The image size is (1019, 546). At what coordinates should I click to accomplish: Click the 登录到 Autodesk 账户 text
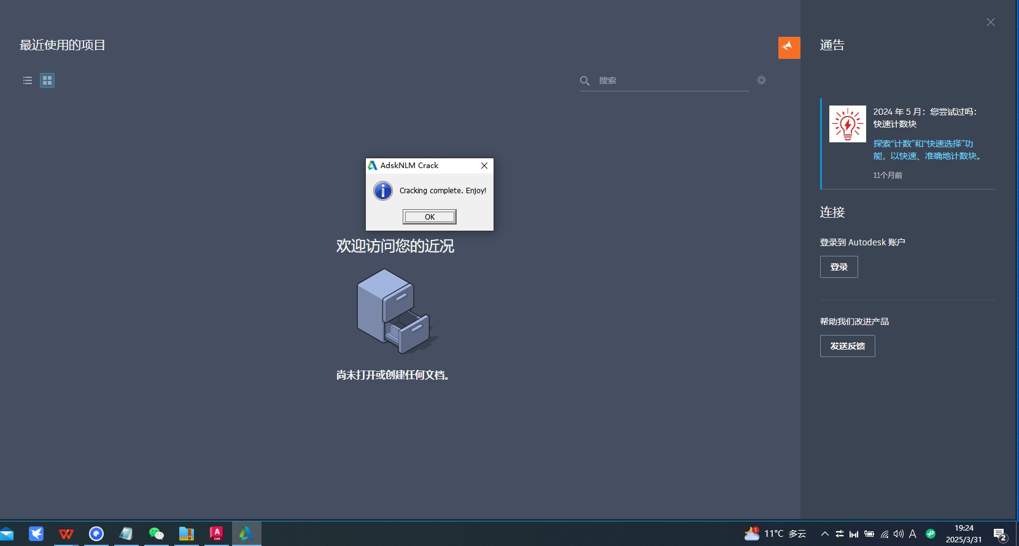click(862, 242)
